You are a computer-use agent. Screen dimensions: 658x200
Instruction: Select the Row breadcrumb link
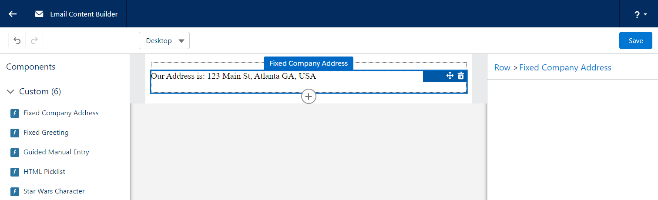tap(502, 67)
